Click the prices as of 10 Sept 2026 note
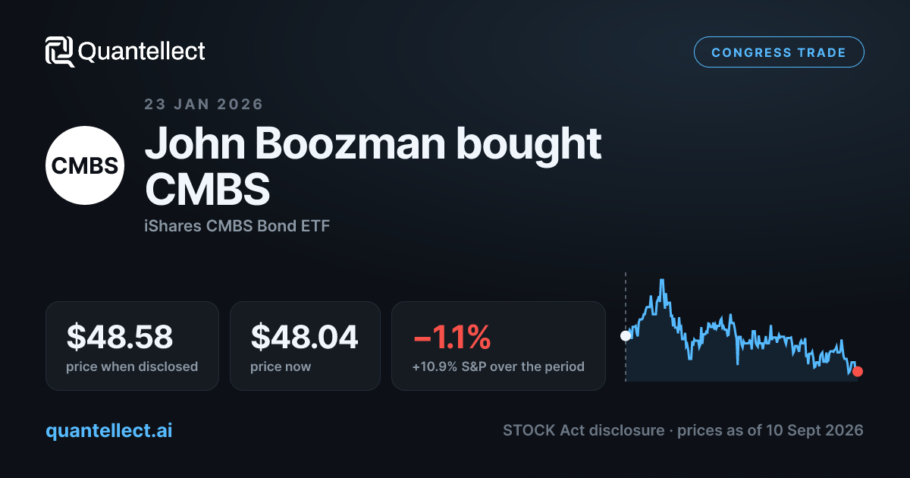The height and width of the screenshot is (478, 910). click(x=770, y=430)
